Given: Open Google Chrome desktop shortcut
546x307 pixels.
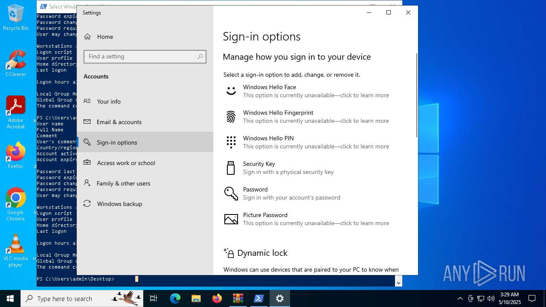Looking at the screenshot, I should [x=16, y=205].
